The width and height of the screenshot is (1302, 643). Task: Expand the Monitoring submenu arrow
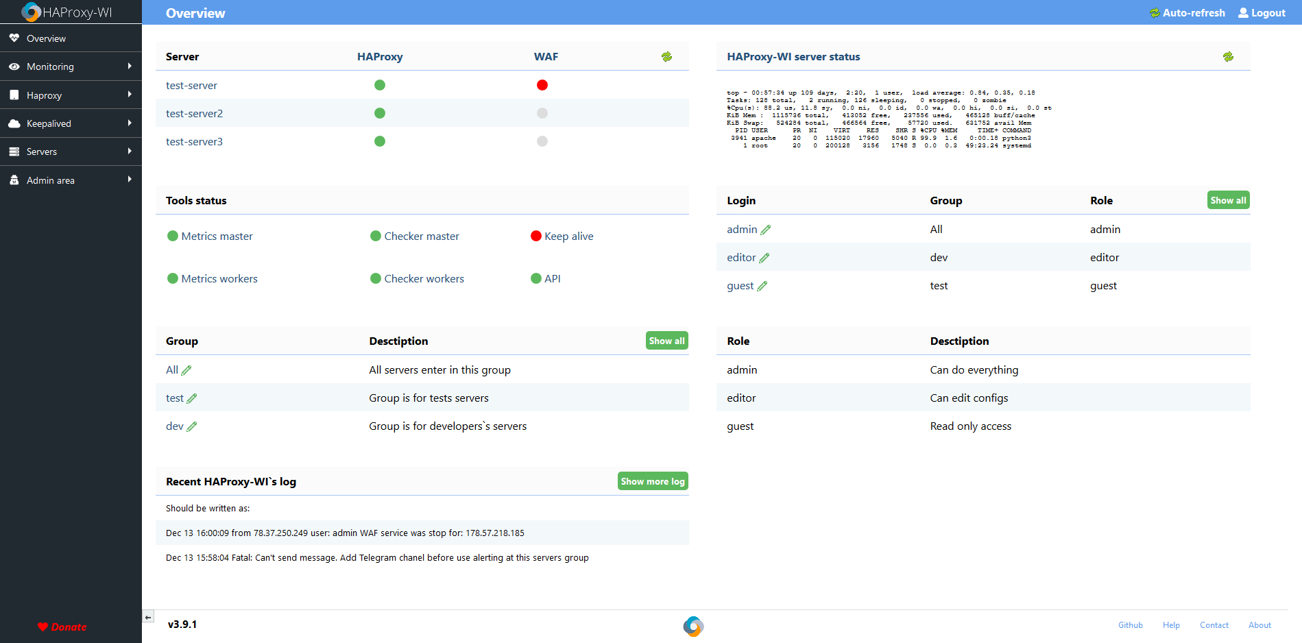point(130,66)
